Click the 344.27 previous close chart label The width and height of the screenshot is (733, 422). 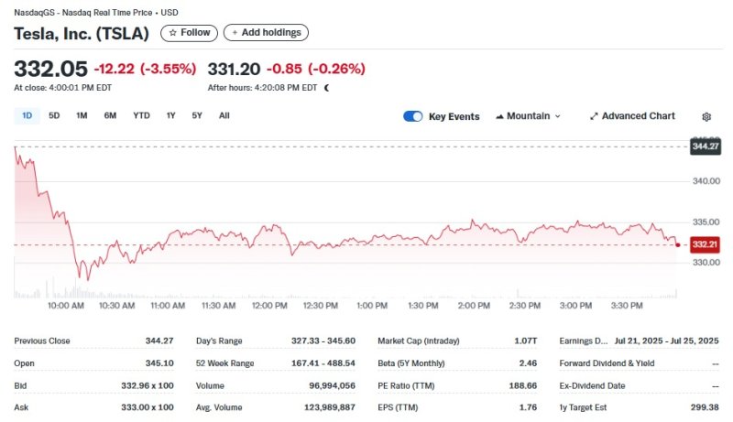click(705, 146)
